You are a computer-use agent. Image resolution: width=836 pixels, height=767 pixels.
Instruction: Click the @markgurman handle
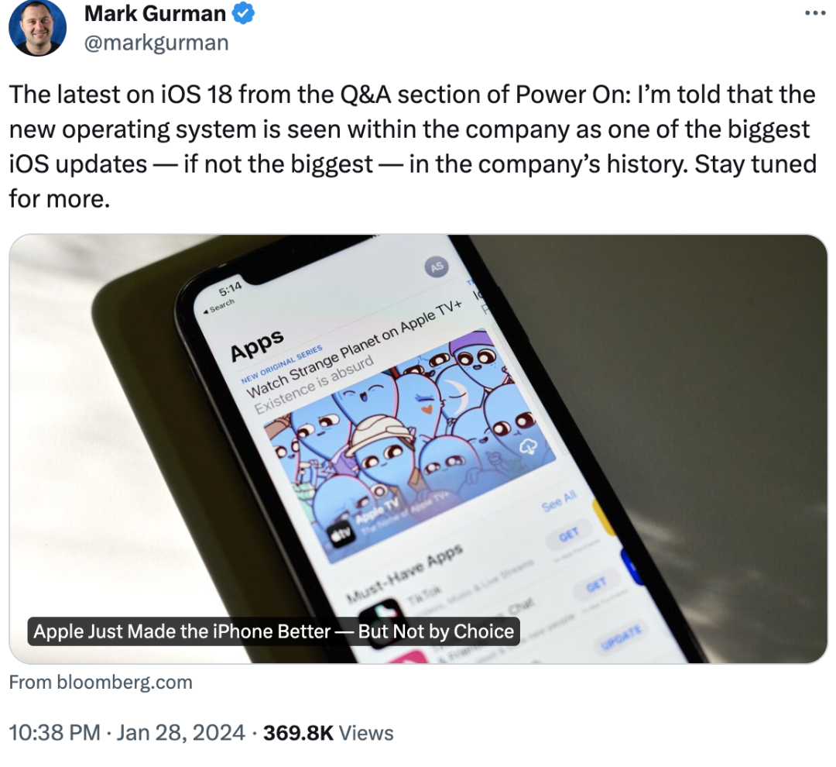[x=155, y=43]
